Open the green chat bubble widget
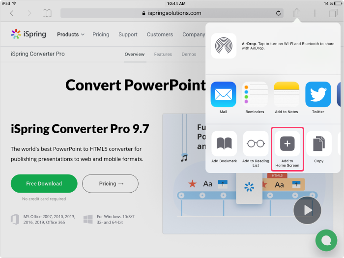Viewport: 344px width, 258px height. pyautogui.click(x=326, y=240)
